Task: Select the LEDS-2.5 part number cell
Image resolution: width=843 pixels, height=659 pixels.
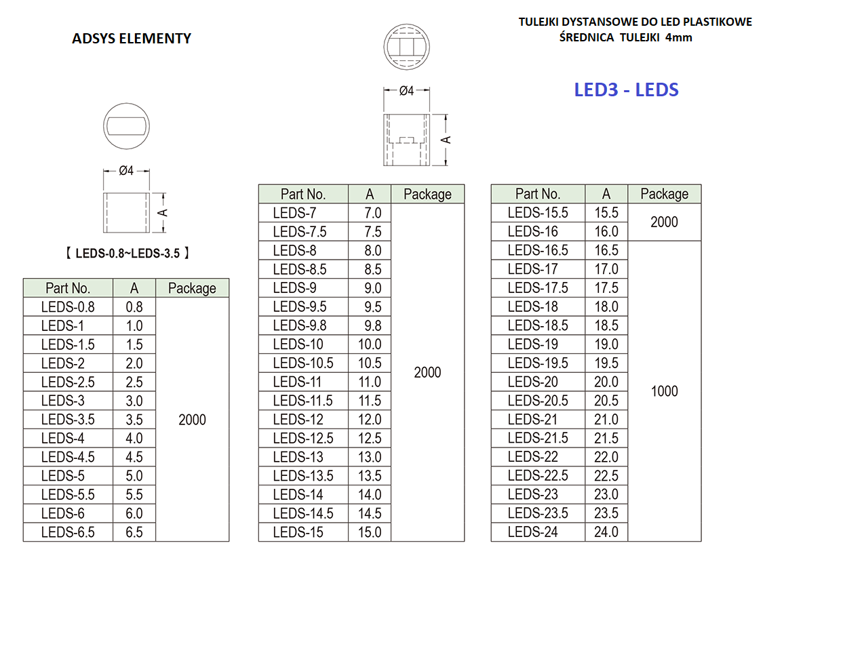Action: click(x=68, y=382)
